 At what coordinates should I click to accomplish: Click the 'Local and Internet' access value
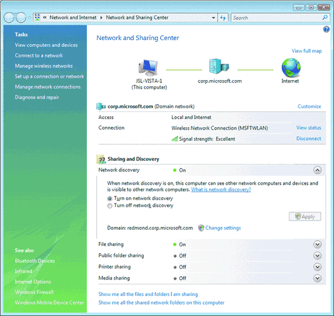(191, 117)
